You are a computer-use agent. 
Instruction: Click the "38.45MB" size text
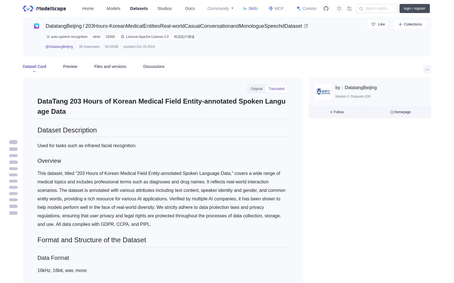tap(112, 47)
